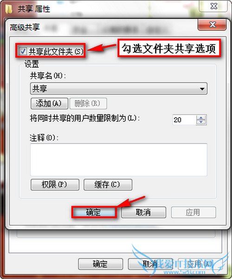This screenshot has width=232, height=279.
Task: Confirm with highlighted 确定 in 高级共享
Action: tap(94, 212)
